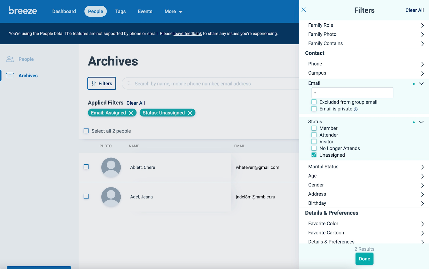This screenshot has width=429, height=269.
Task: Click email whatever!@gmail.com
Action: pyautogui.click(x=257, y=167)
